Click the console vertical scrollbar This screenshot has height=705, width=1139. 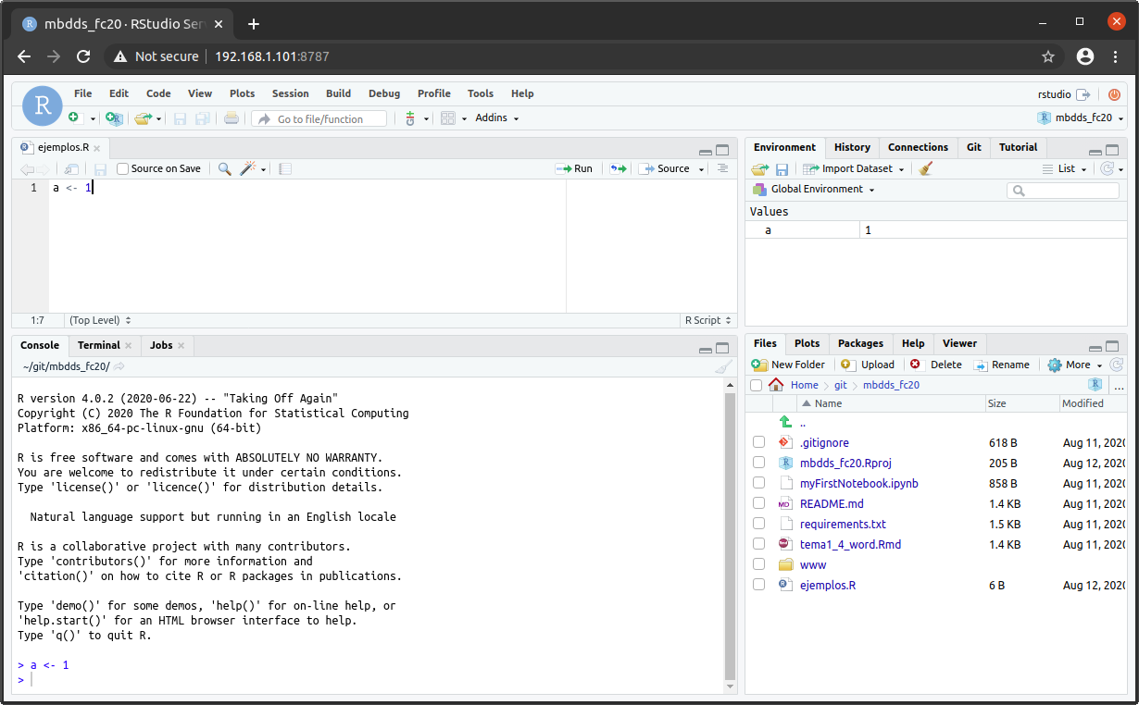730,535
